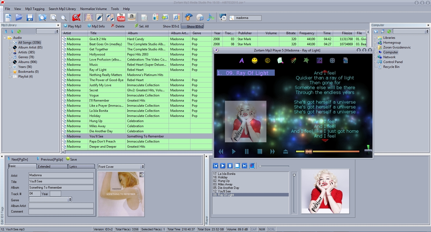Click the eject icon in Zortam Player
Image resolution: width=431 pixels, height=232 pixels.
286,152
